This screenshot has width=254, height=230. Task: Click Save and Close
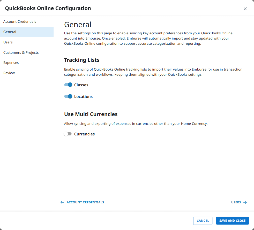232,221
